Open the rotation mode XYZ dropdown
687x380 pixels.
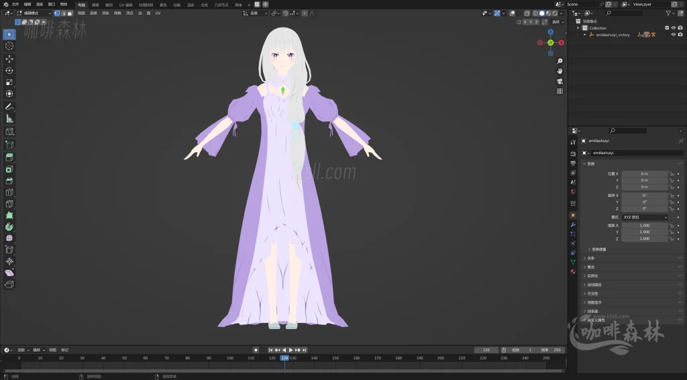[x=645, y=217]
